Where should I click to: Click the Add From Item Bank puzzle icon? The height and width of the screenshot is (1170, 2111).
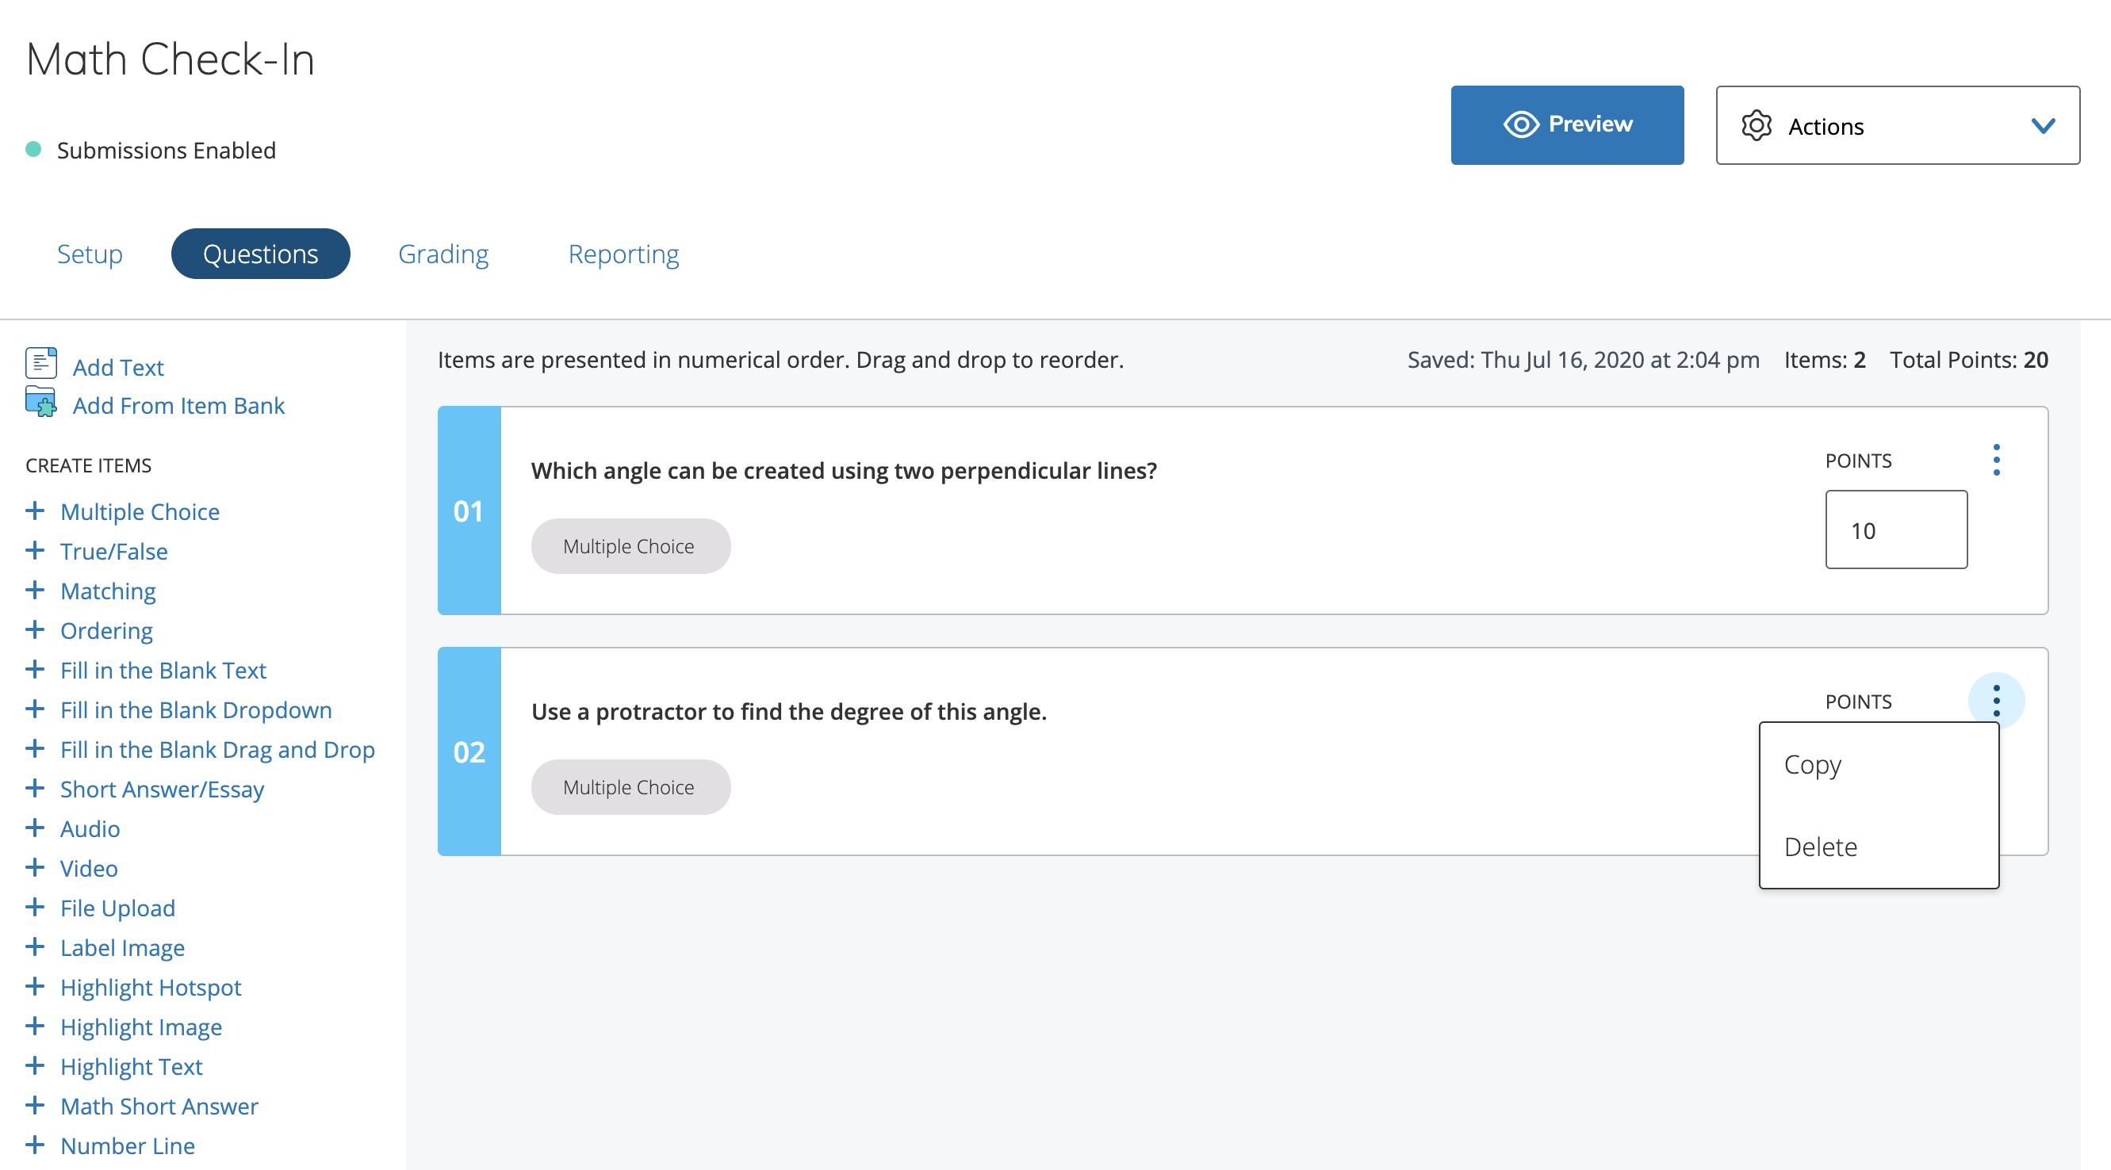42,403
